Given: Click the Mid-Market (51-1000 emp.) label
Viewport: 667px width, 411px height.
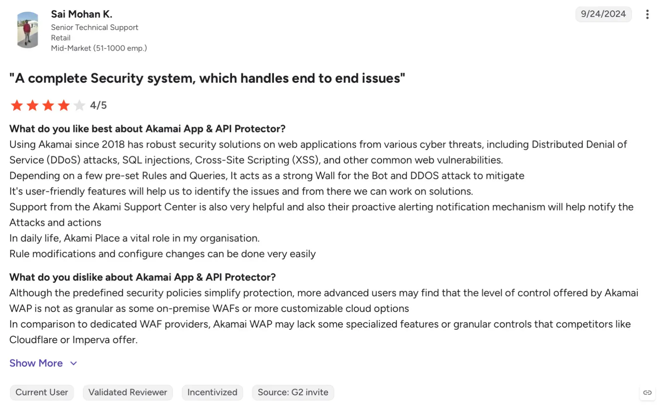Looking at the screenshot, I should pos(99,48).
